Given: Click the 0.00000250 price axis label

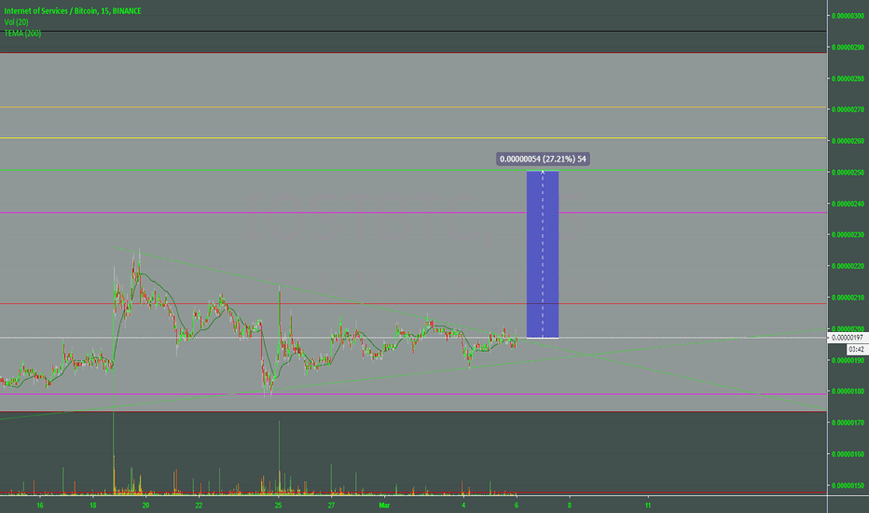Looking at the screenshot, I should click(848, 173).
